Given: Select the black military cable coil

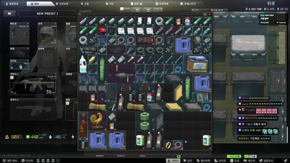Looking at the screenshot, I should point(116,50).
